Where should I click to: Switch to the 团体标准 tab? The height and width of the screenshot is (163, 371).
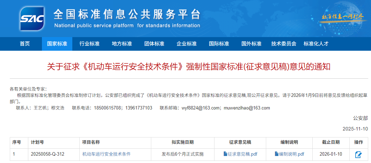point(154,44)
